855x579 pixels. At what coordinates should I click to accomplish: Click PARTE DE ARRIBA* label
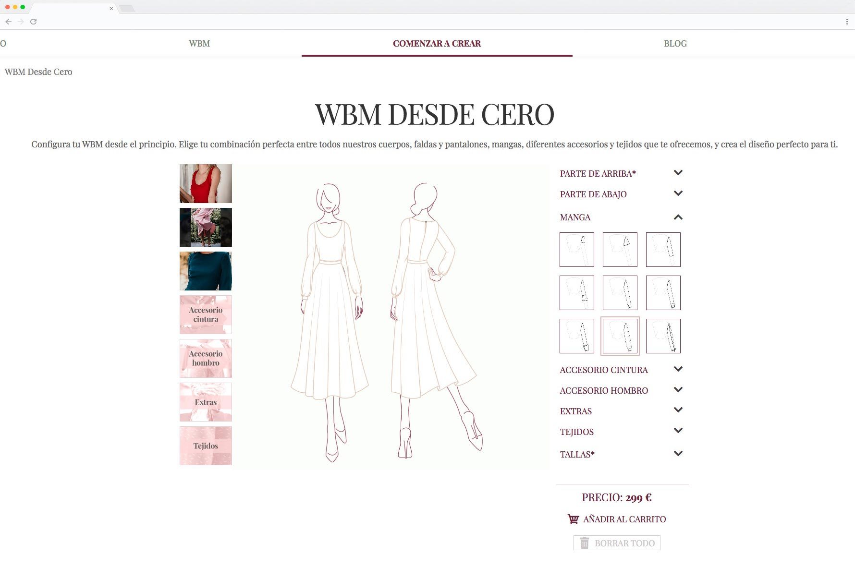pyautogui.click(x=598, y=174)
